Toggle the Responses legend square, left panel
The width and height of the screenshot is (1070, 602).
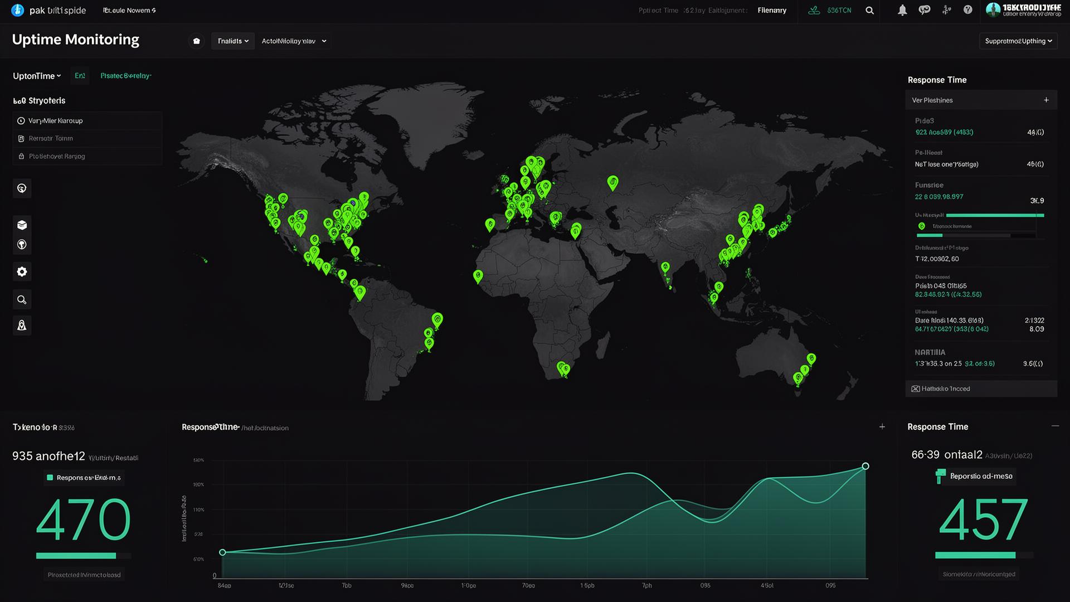click(x=50, y=478)
